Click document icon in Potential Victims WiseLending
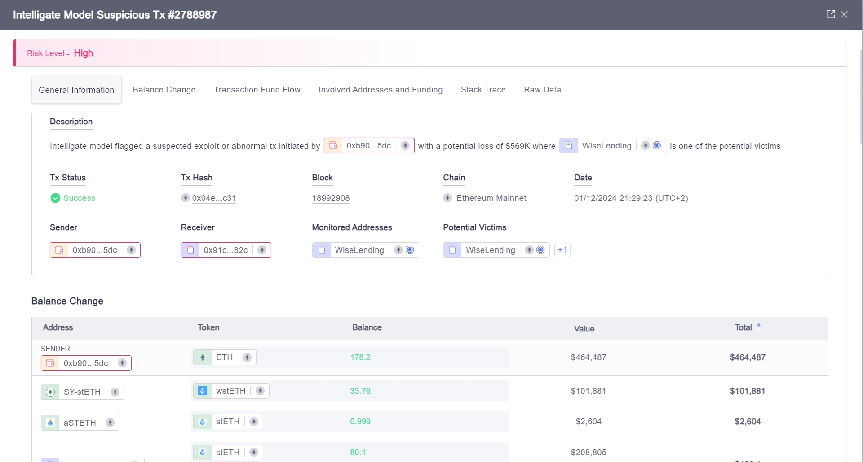Screen dimensions: 863x462 pyautogui.click(x=452, y=250)
